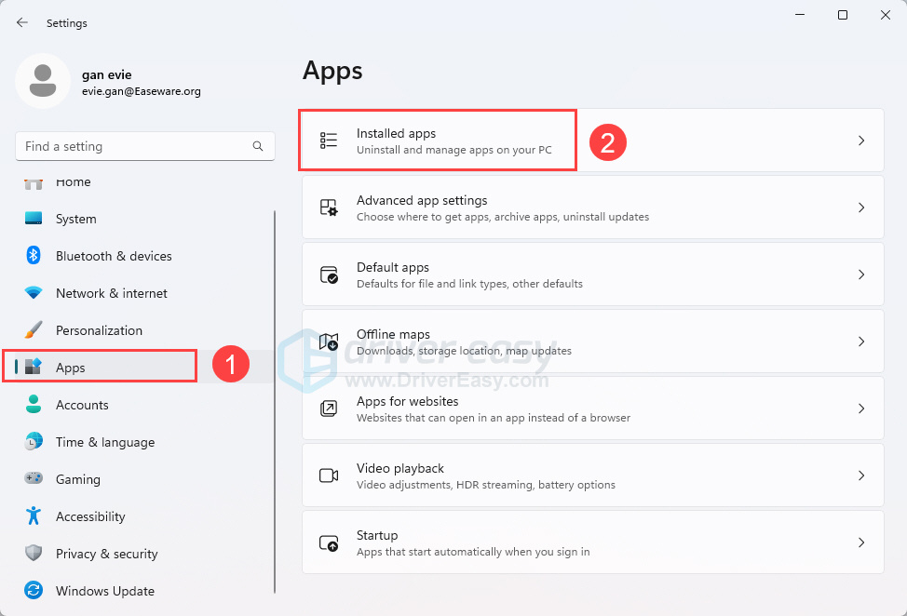Open Advanced app settings via right chevron
This screenshot has width=907, height=616.
[860, 208]
